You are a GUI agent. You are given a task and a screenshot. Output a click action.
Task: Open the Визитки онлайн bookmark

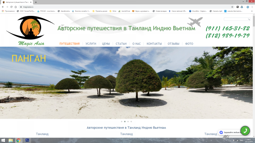click(81, 11)
